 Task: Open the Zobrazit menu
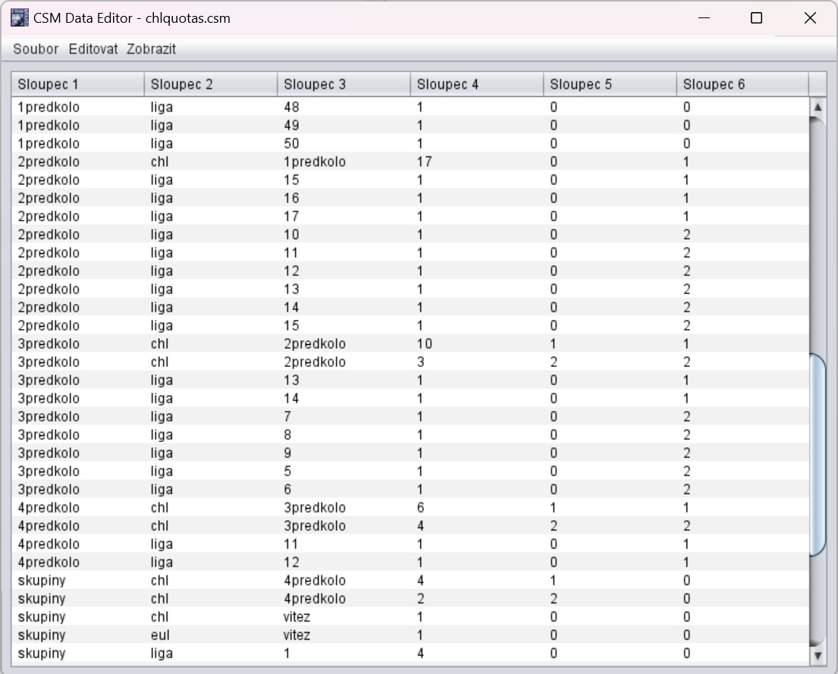click(x=151, y=49)
